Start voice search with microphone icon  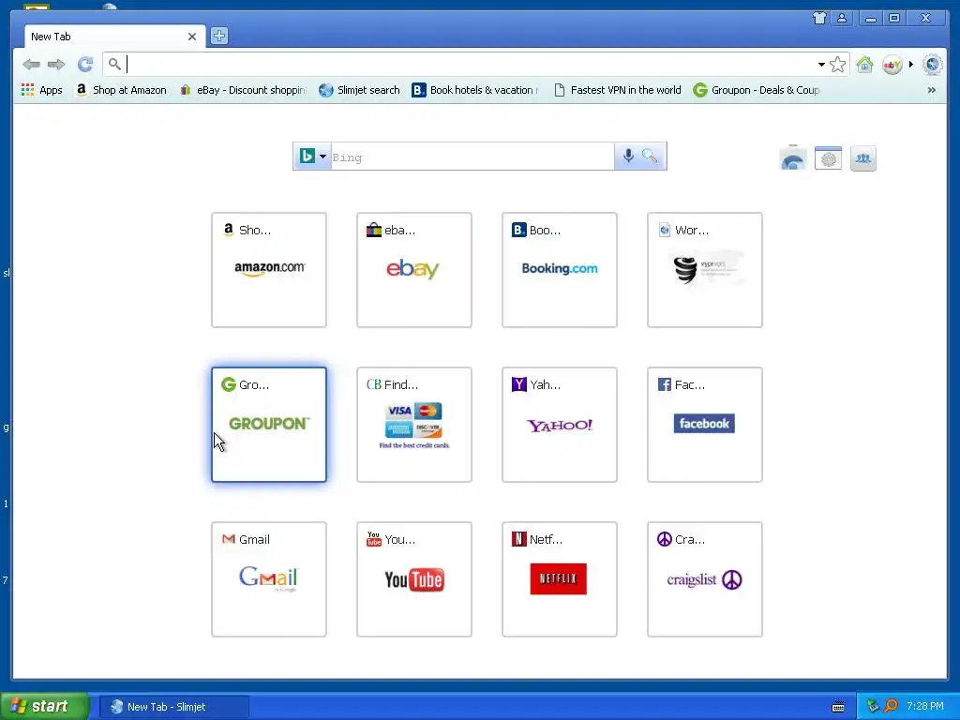628,157
